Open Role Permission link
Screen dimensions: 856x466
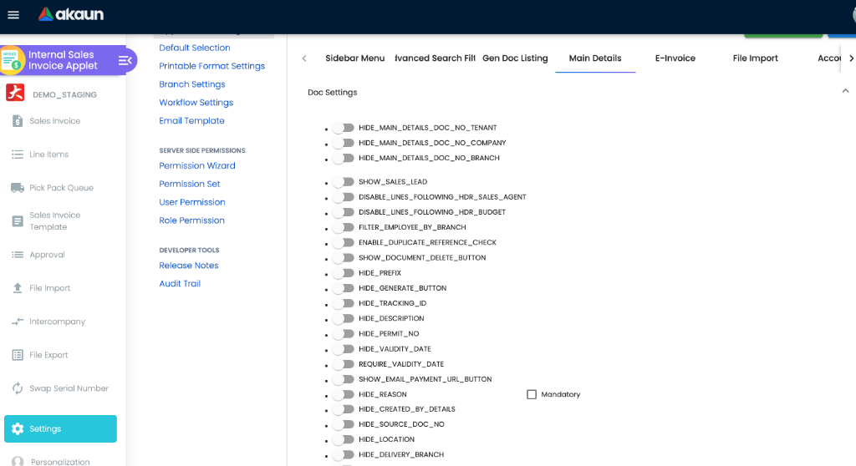pos(191,220)
